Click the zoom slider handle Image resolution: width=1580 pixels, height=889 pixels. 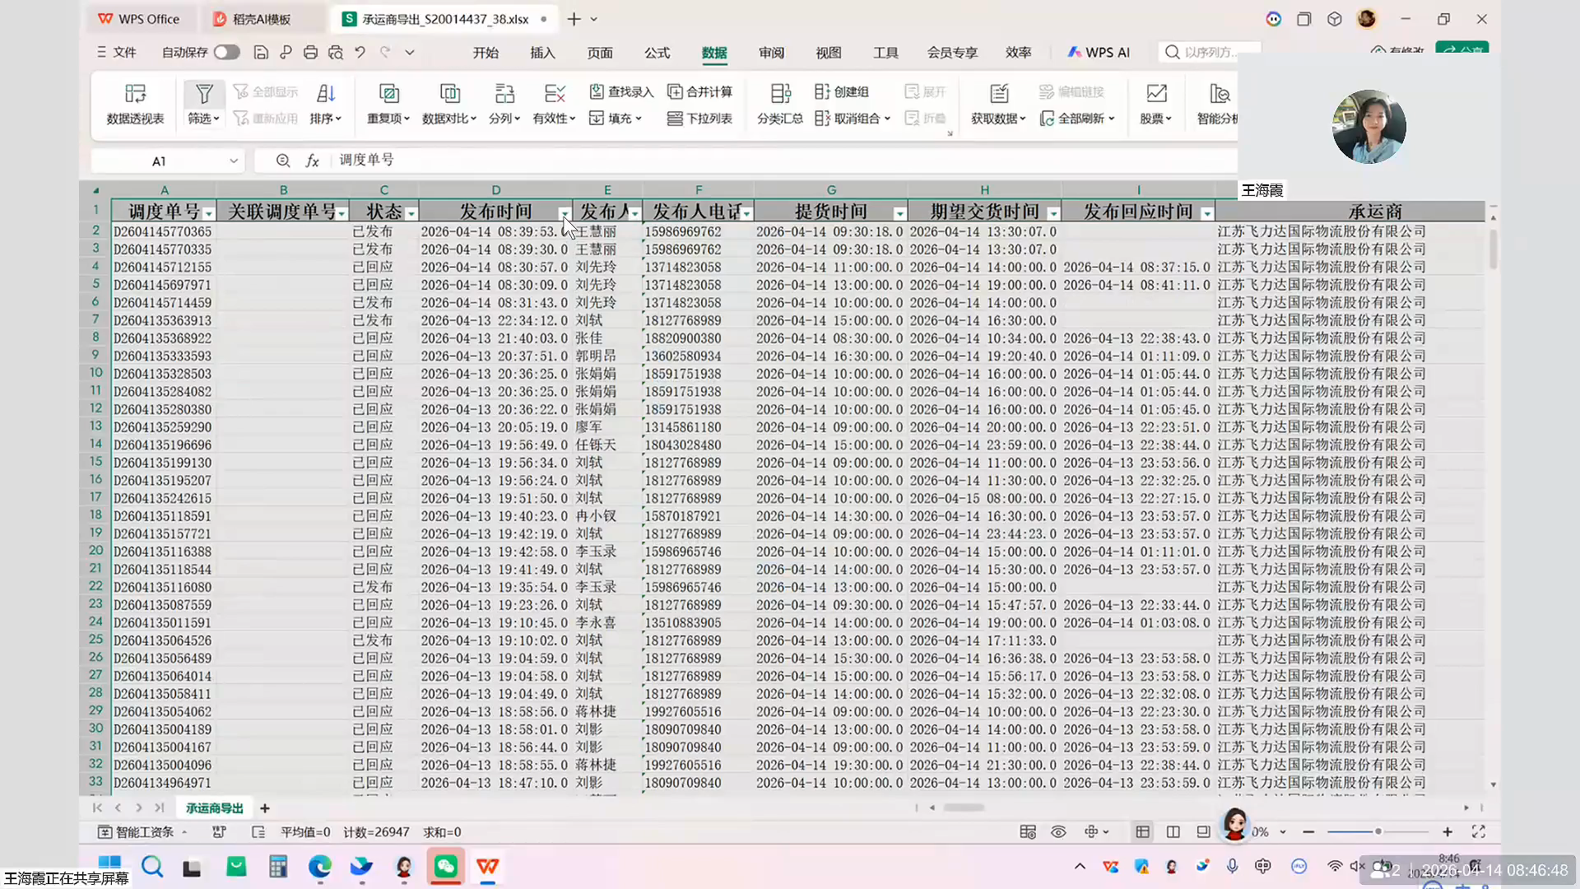1378,832
